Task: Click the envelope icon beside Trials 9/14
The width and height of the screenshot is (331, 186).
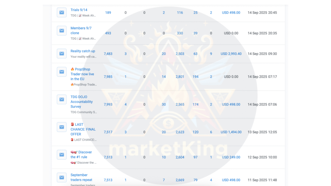Action: point(61,13)
